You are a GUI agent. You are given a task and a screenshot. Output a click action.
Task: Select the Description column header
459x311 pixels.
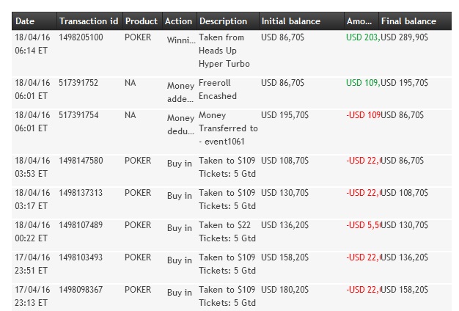coord(223,21)
